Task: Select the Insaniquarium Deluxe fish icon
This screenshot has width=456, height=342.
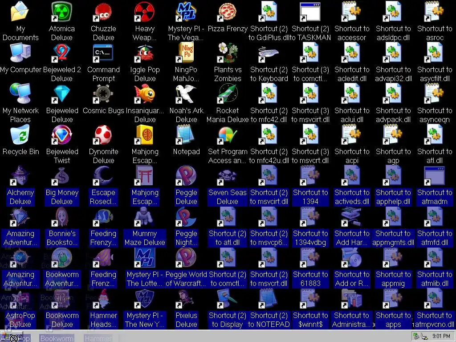Action: tap(145, 94)
